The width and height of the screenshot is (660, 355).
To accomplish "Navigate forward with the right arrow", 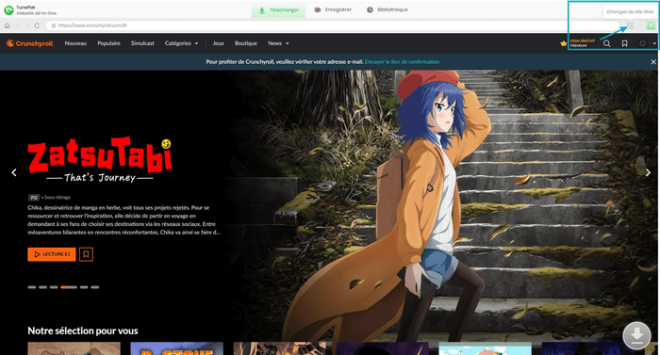I will coord(27,25).
